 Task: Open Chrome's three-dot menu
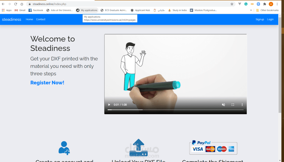click(x=277, y=4)
